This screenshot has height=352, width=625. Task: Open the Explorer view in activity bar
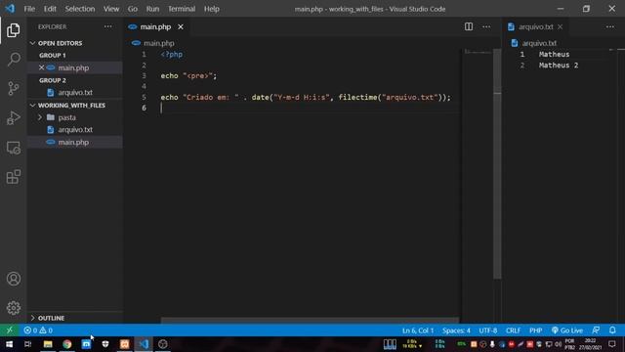[13, 30]
